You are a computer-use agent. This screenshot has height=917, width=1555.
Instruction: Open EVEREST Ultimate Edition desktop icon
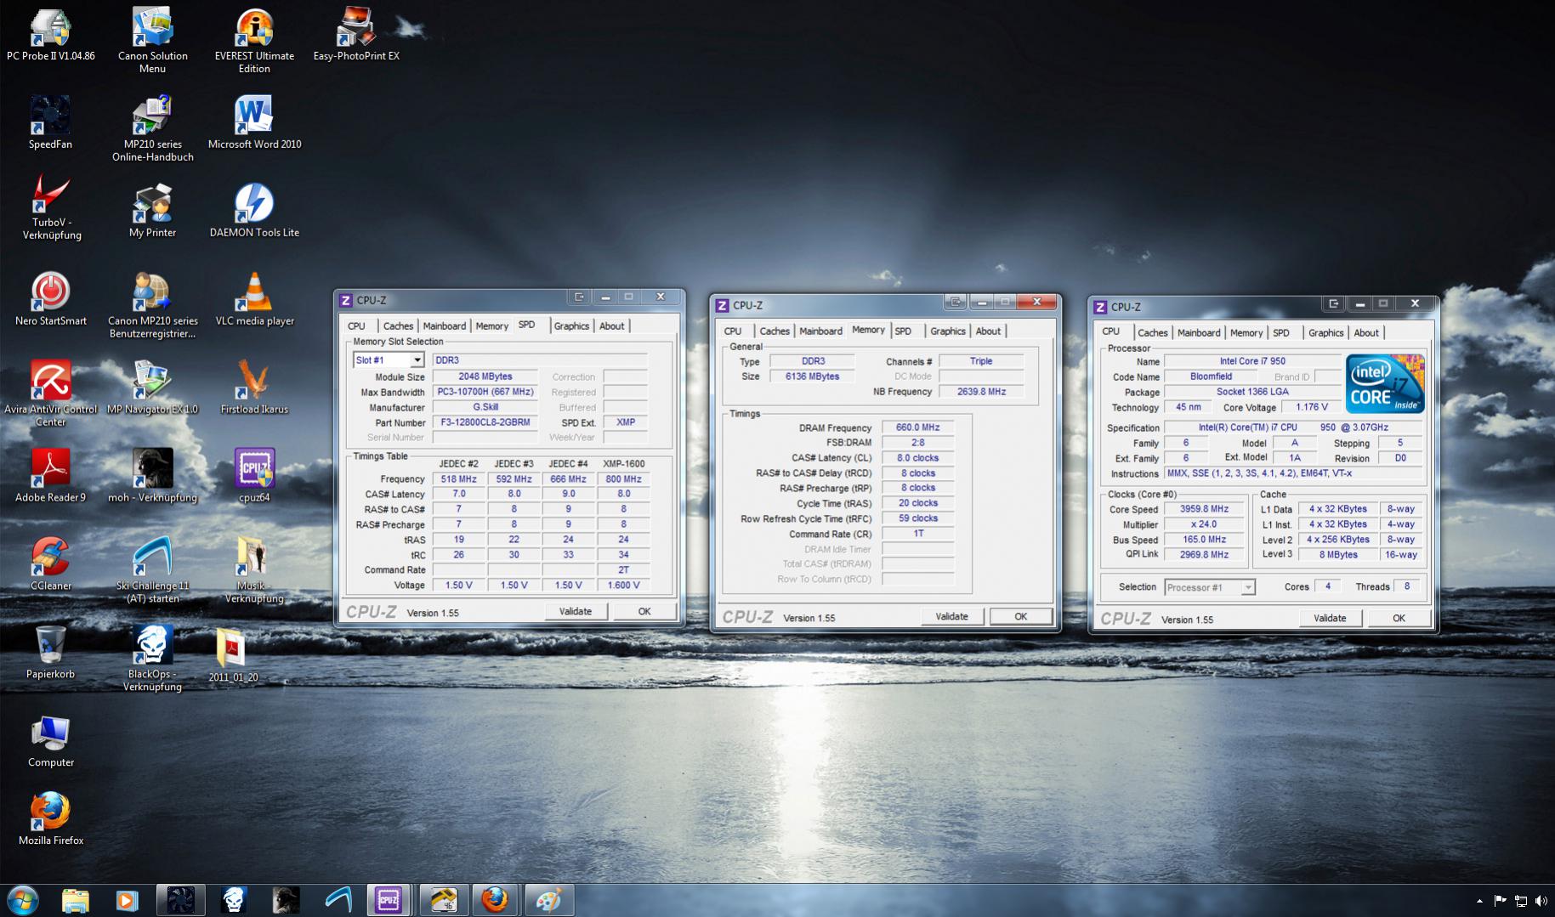pyautogui.click(x=254, y=39)
